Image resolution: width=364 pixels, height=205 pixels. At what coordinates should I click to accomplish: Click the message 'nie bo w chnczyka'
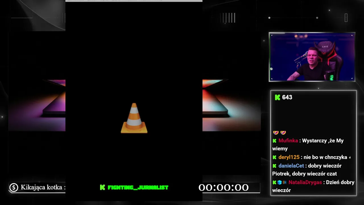coord(325,157)
